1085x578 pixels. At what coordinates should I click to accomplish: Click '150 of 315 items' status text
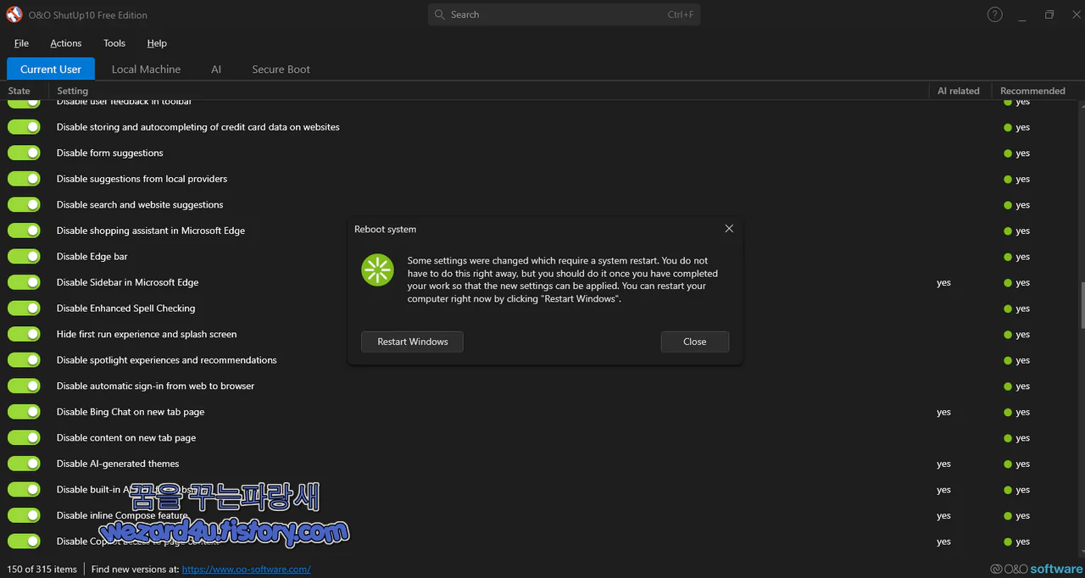42,569
